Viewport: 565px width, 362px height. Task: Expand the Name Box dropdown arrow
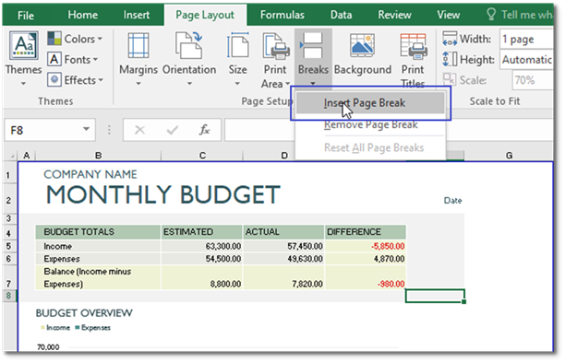pyautogui.click(x=86, y=129)
